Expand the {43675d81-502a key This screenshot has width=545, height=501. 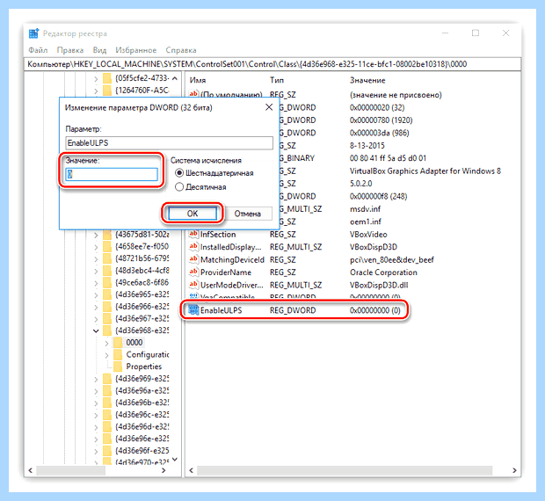[x=96, y=236]
